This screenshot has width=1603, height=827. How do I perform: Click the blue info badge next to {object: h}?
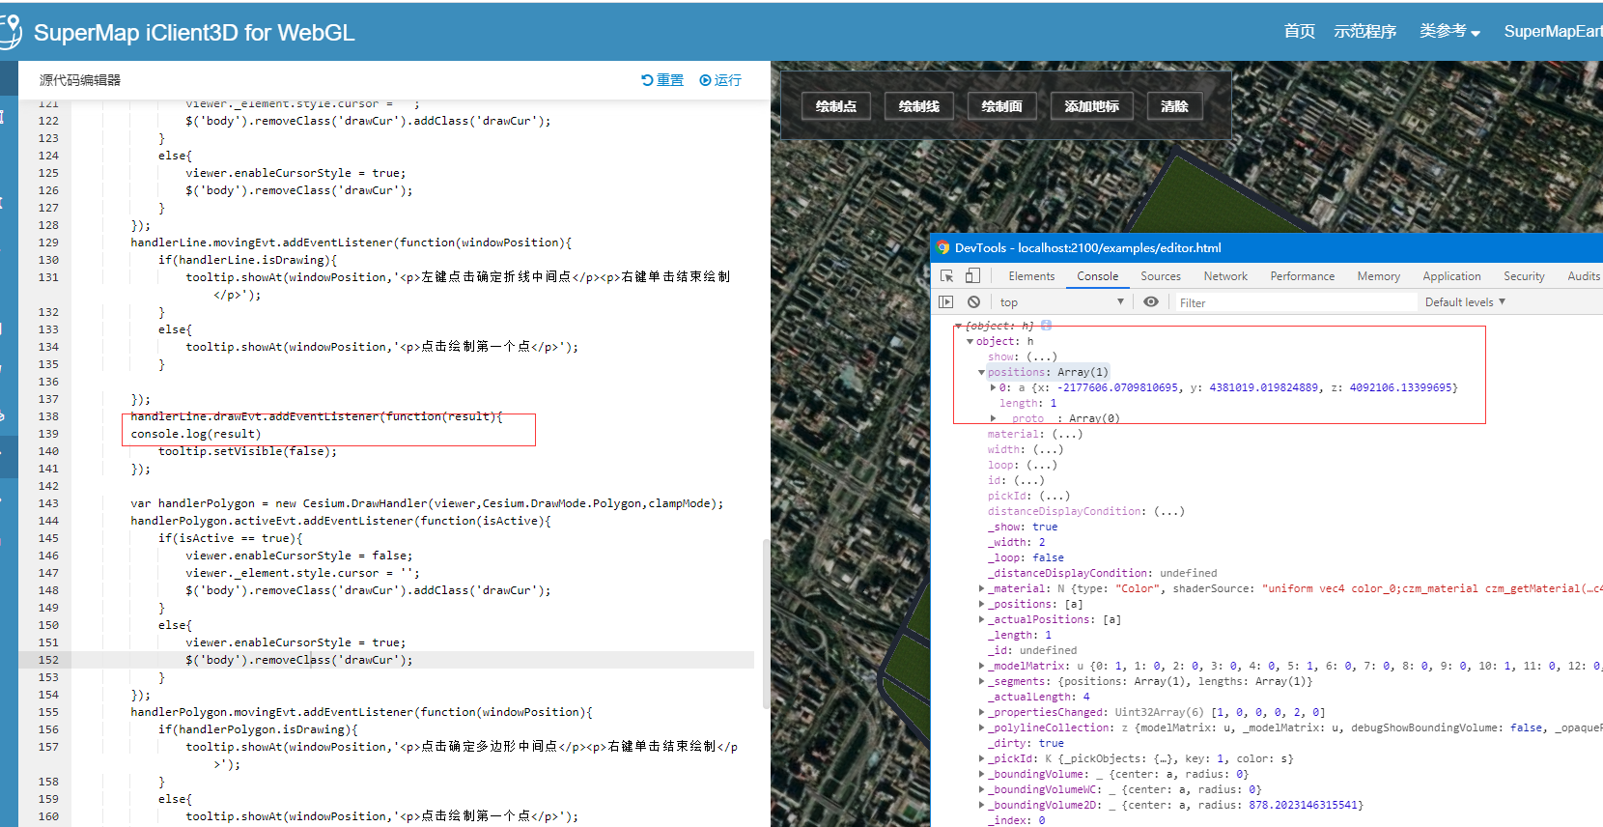click(1046, 326)
